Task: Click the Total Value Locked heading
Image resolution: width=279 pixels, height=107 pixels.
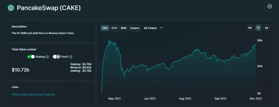Action: [x=24, y=49]
